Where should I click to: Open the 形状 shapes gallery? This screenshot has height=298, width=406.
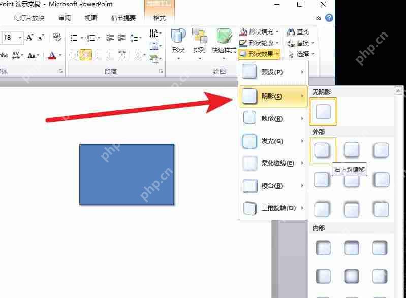click(179, 44)
